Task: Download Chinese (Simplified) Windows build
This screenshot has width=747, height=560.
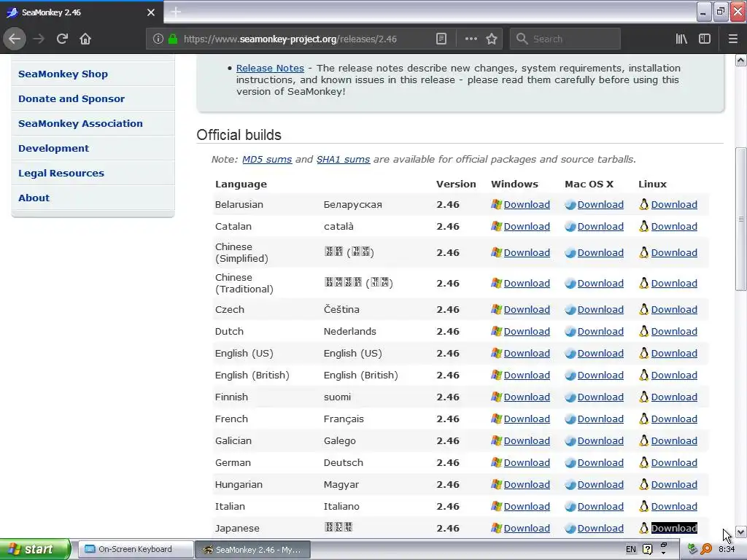Action: coord(527,253)
